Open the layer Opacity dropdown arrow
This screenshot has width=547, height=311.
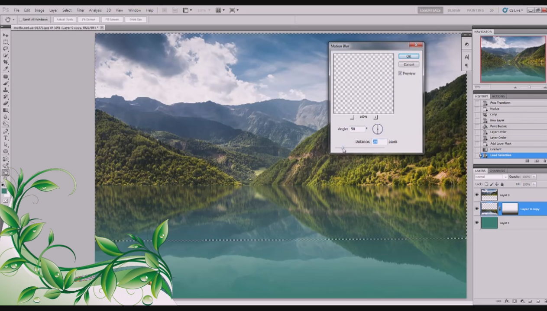(x=534, y=177)
